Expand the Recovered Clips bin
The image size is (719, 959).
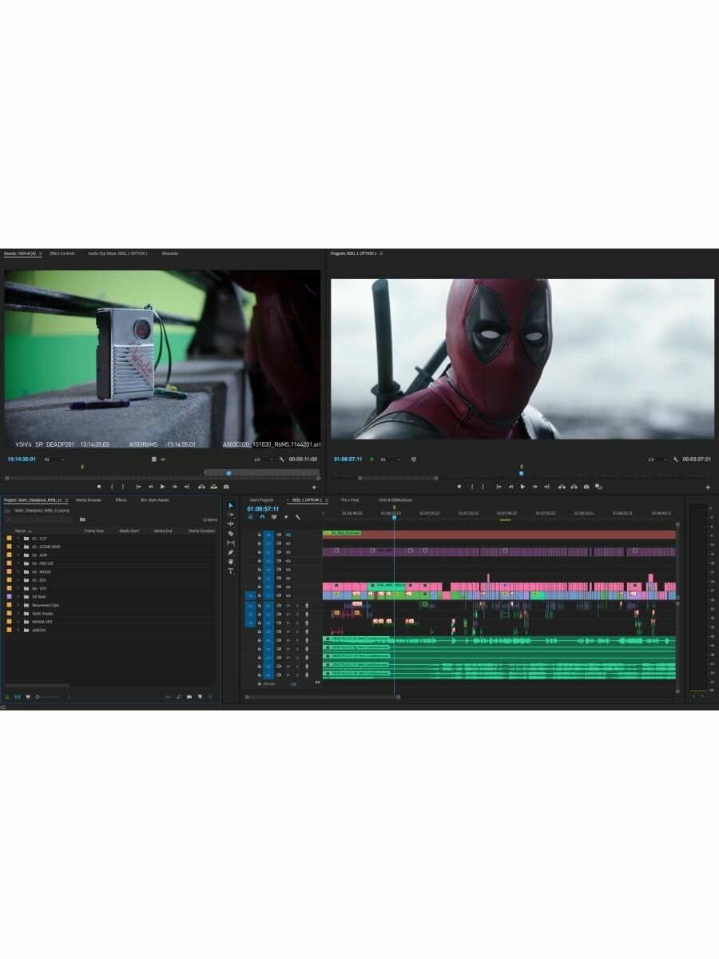(18, 605)
